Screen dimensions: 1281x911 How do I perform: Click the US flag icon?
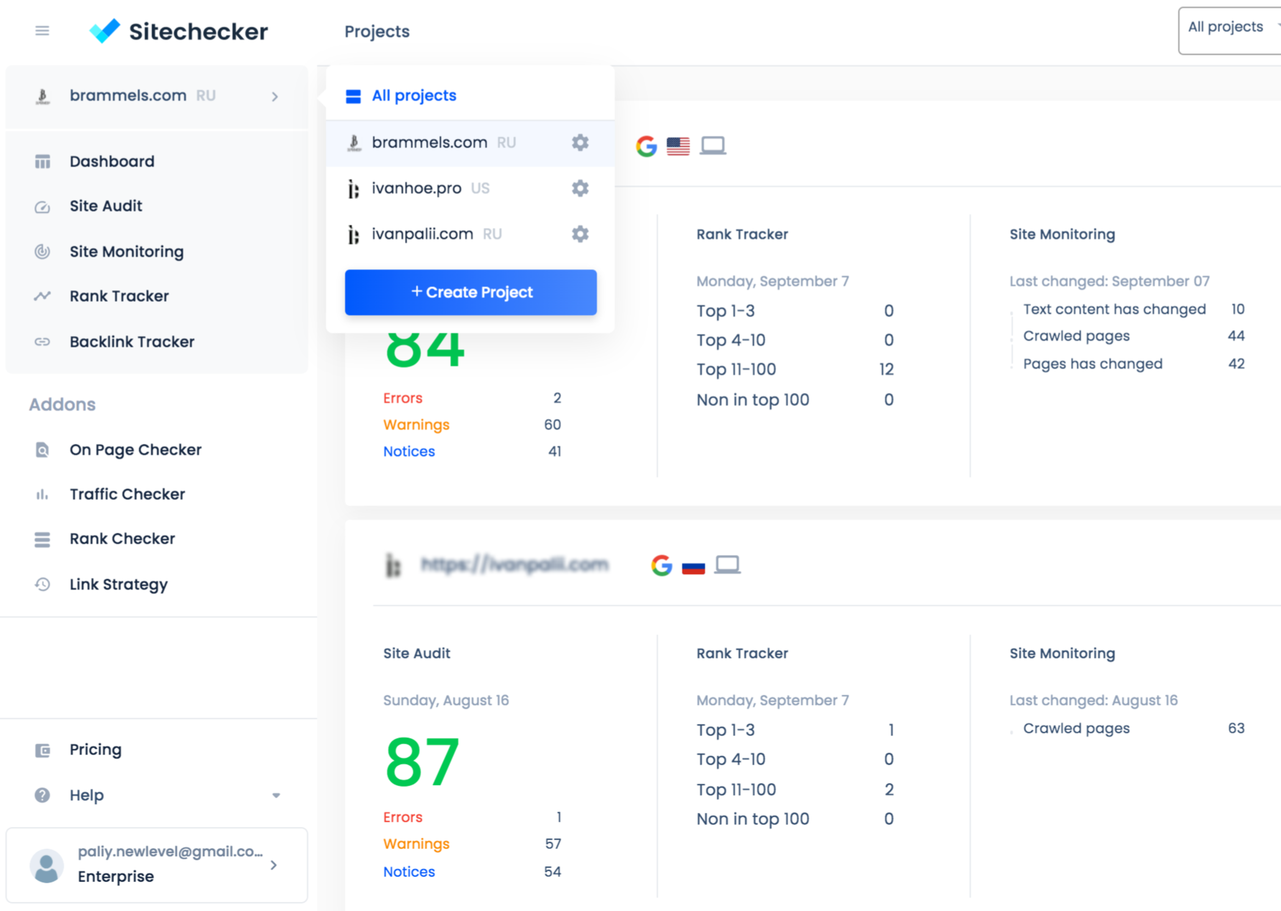click(678, 146)
